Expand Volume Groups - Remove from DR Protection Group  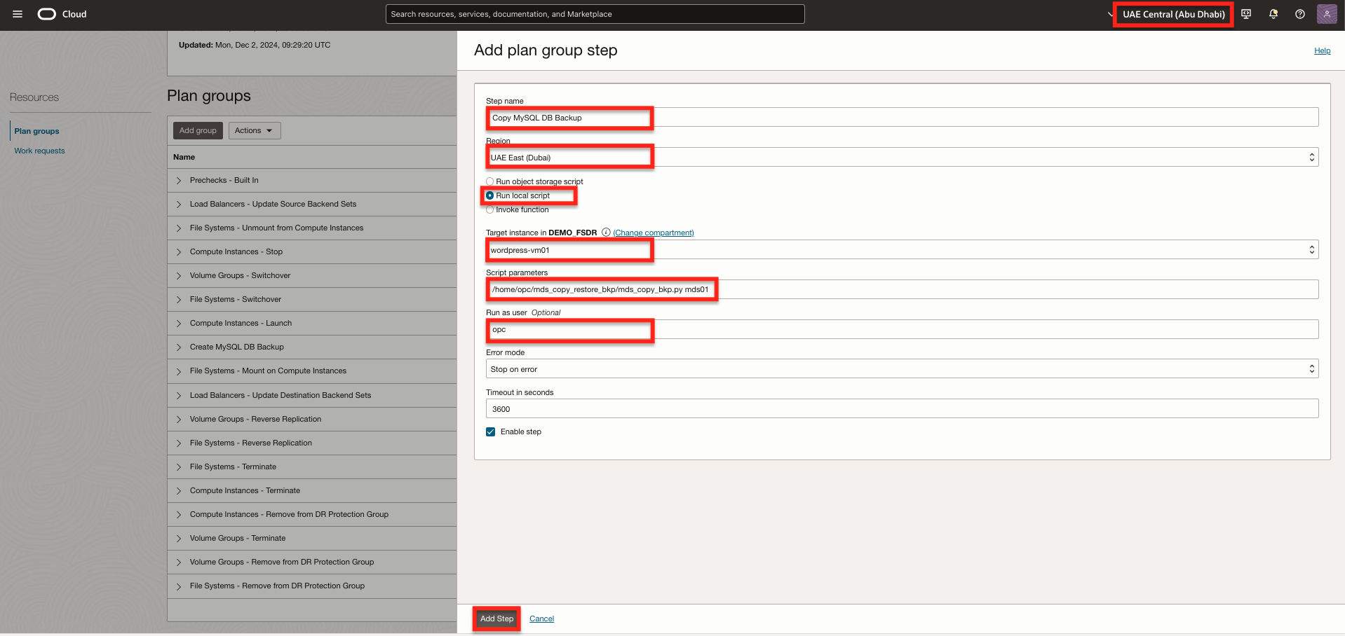(x=179, y=562)
